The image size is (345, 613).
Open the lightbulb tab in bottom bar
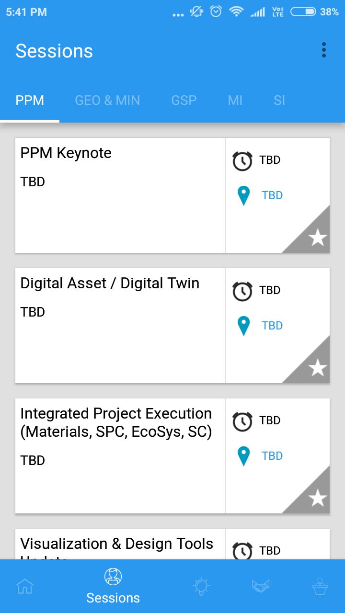point(200,586)
